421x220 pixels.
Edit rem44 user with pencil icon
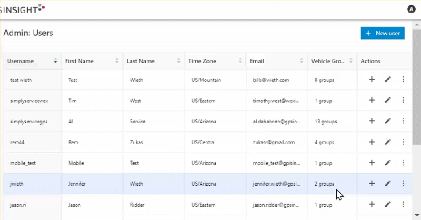tap(388, 142)
